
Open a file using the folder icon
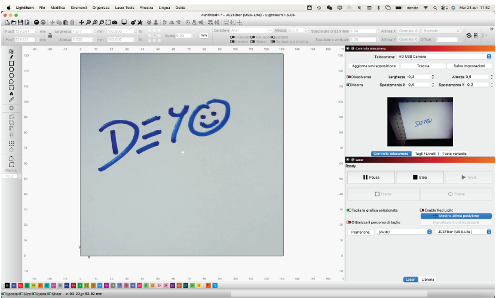pos(14,23)
